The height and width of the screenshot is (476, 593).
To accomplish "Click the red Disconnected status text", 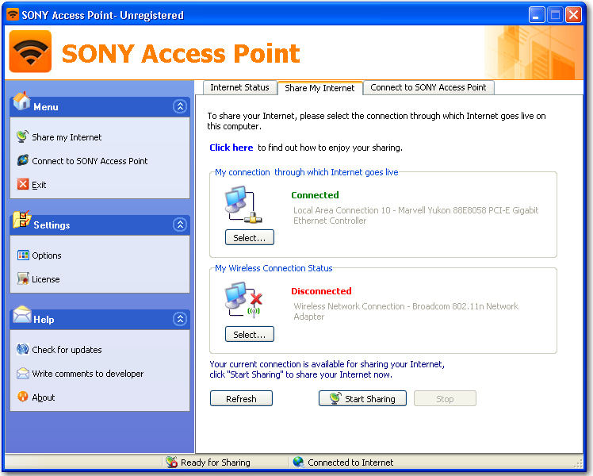I will pos(321,291).
